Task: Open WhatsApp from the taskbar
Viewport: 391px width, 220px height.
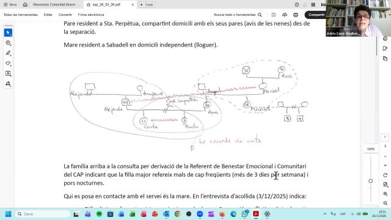Action: click(x=244, y=214)
